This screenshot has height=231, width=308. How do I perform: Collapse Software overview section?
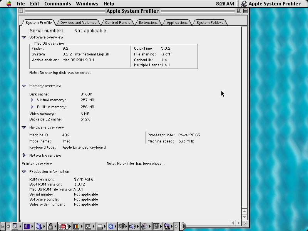24,37
